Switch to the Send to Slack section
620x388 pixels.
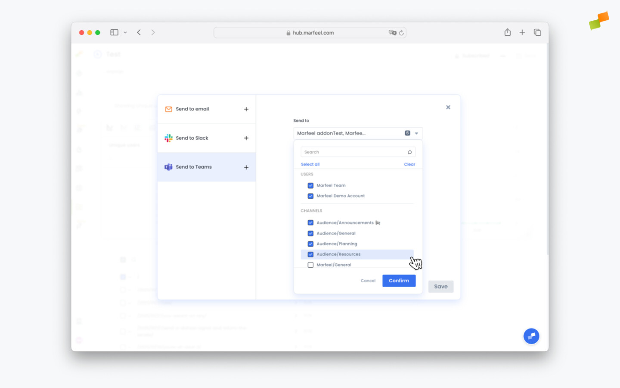click(192, 138)
